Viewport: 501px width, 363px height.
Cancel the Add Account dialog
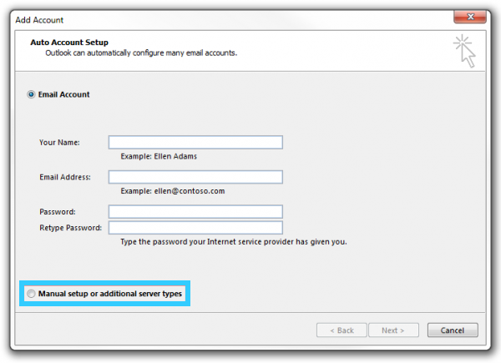(x=453, y=330)
